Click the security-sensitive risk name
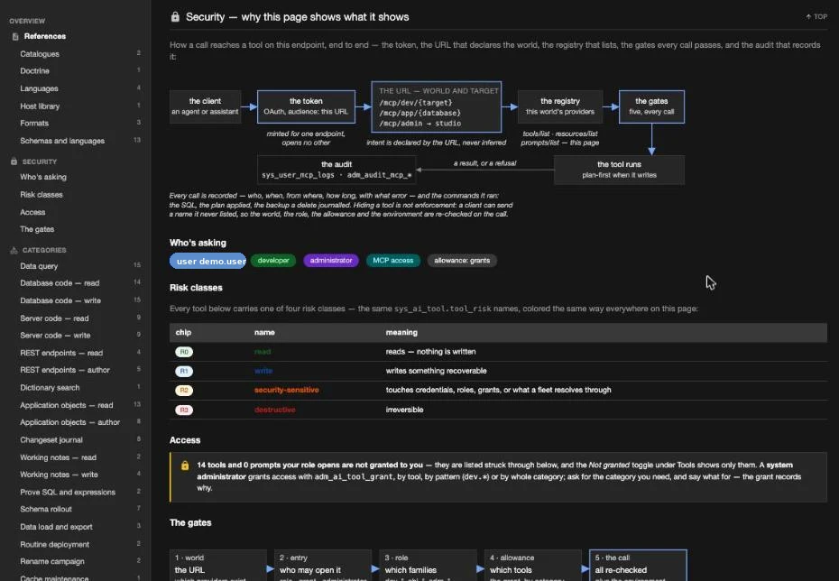Image resolution: width=839 pixels, height=581 pixels. click(286, 390)
